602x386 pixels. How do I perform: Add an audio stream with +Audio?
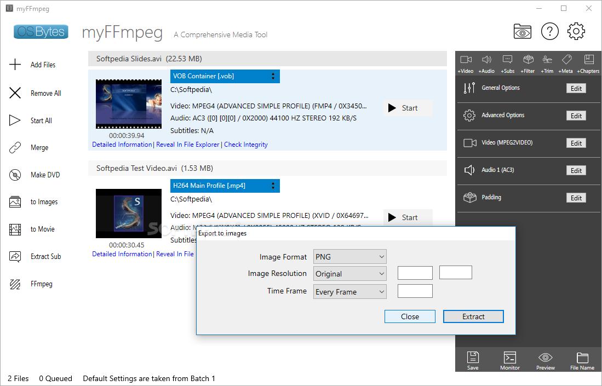(x=486, y=64)
